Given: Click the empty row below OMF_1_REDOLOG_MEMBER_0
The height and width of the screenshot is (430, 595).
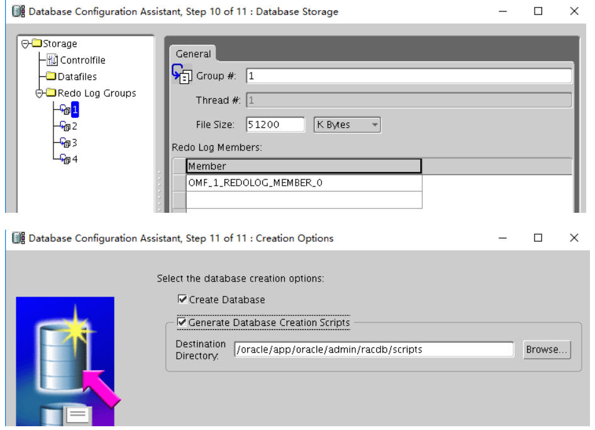Looking at the screenshot, I should point(304,200).
